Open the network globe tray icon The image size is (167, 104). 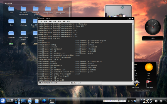135,101
